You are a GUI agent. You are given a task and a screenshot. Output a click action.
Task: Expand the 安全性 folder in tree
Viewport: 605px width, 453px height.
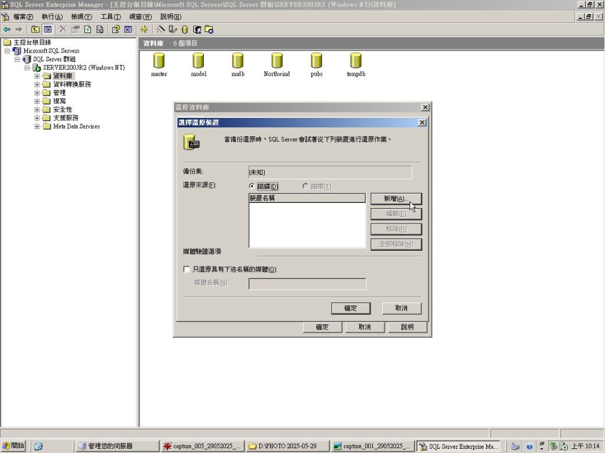[37, 110]
